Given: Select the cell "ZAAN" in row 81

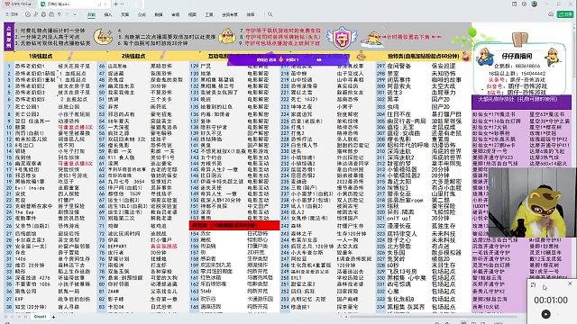Looking at the screenshot, I should [113, 292].
